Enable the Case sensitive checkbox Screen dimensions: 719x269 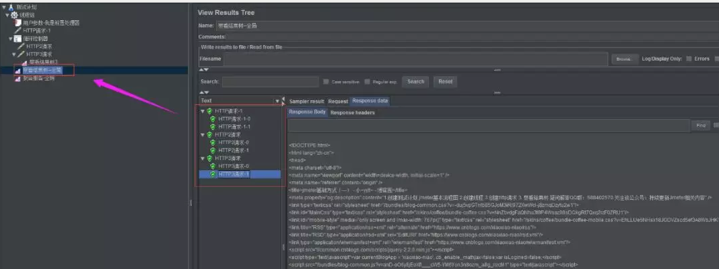pyautogui.click(x=326, y=81)
